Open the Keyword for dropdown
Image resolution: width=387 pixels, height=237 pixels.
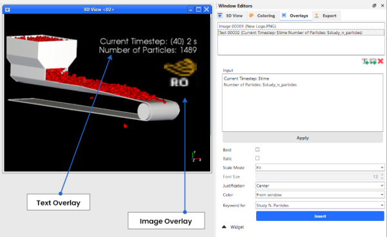tap(320, 205)
